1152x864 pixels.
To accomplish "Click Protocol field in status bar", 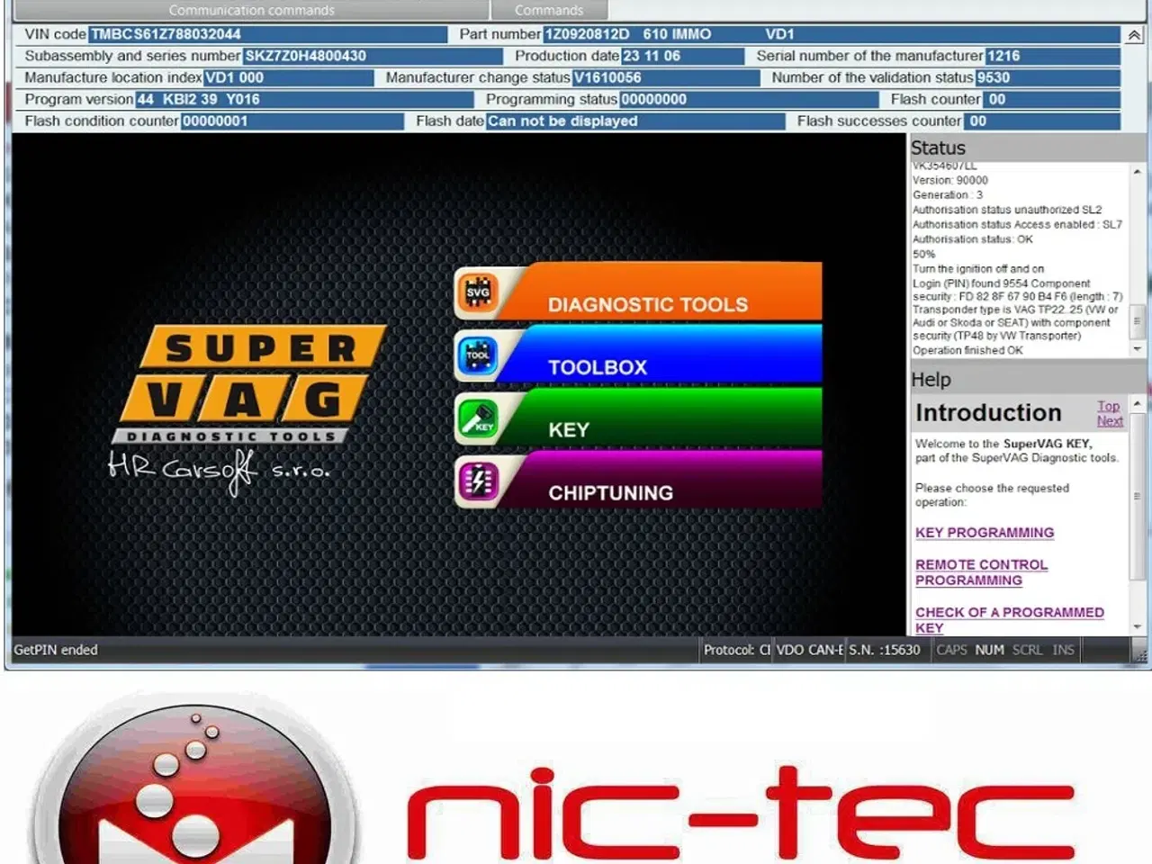I will pos(736,650).
